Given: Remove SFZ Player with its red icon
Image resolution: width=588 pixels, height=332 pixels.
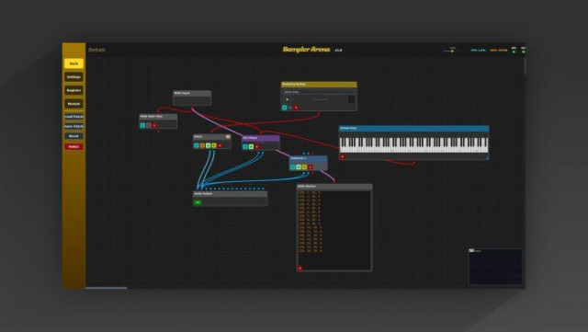Looking at the screenshot, I should [x=257, y=146].
